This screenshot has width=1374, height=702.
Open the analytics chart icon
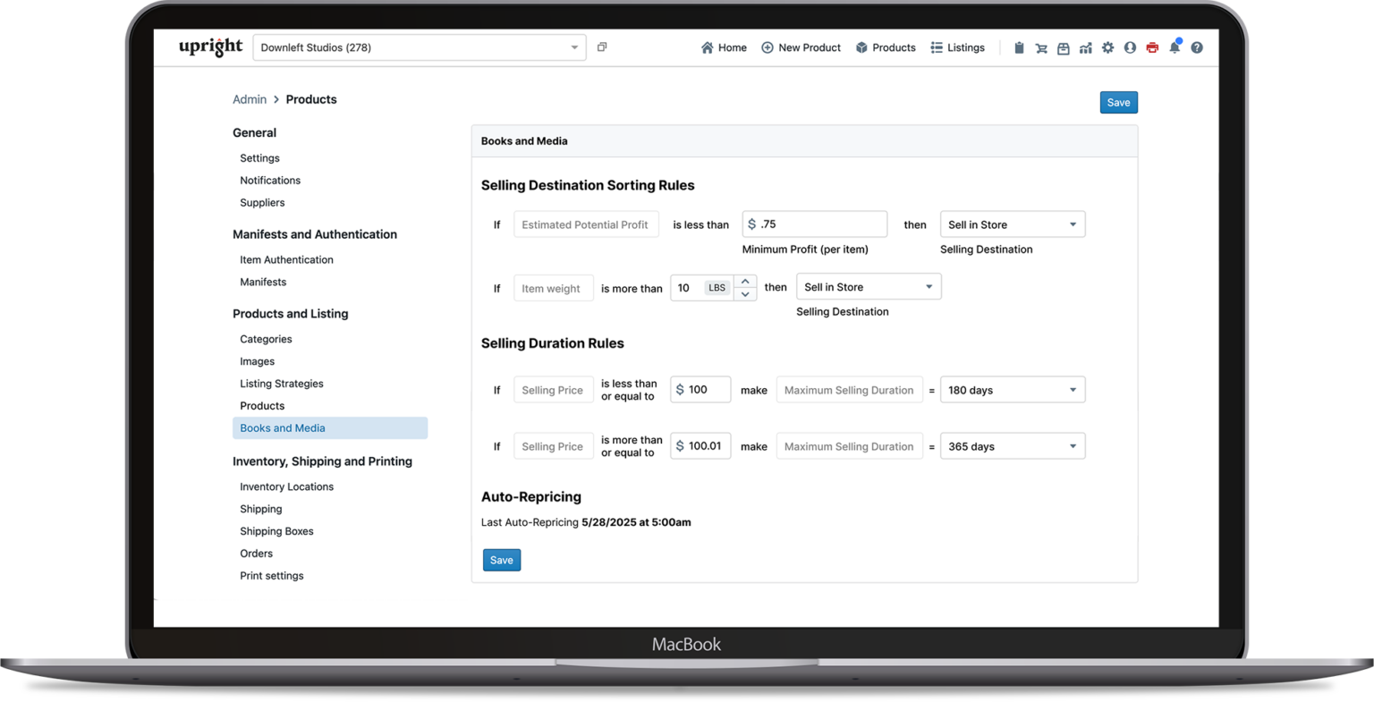click(x=1085, y=48)
